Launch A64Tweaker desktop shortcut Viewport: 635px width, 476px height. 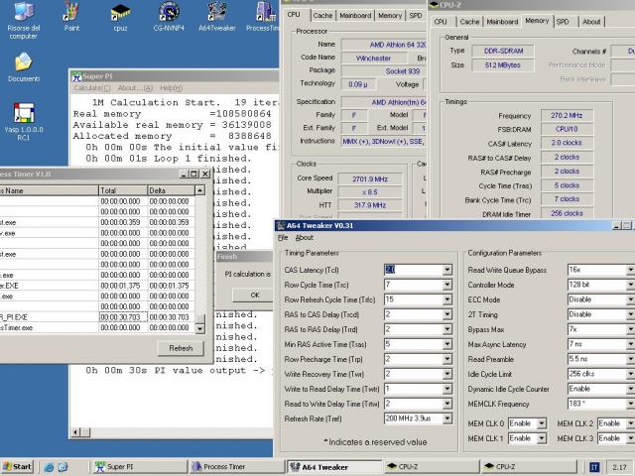[x=217, y=18]
